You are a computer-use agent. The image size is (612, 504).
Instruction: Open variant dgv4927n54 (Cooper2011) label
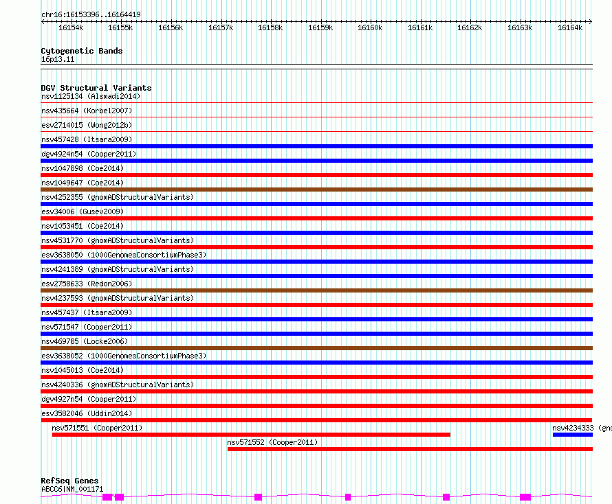click(89, 399)
